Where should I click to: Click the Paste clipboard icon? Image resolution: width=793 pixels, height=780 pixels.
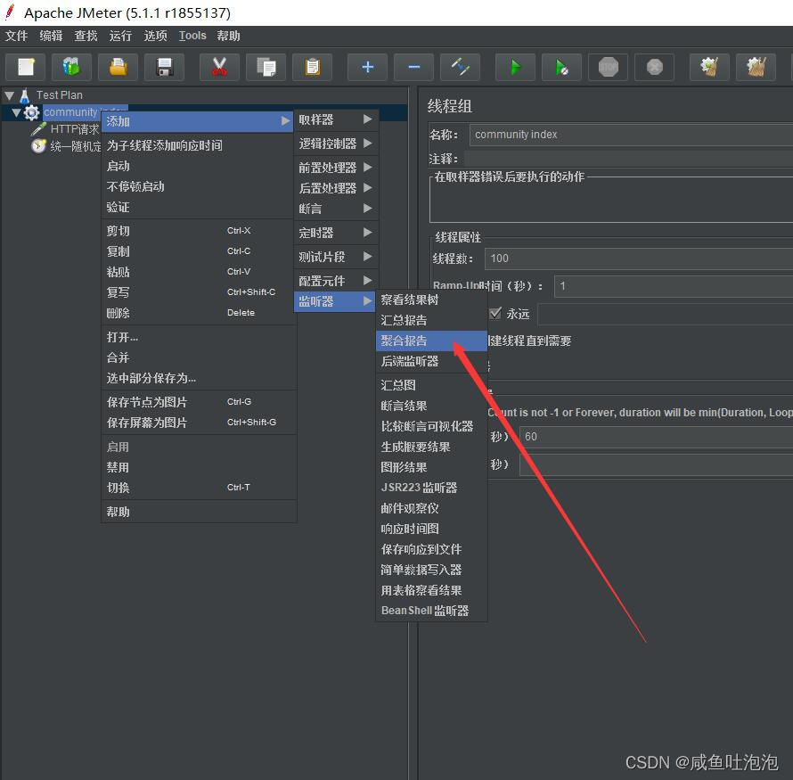click(312, 67)
